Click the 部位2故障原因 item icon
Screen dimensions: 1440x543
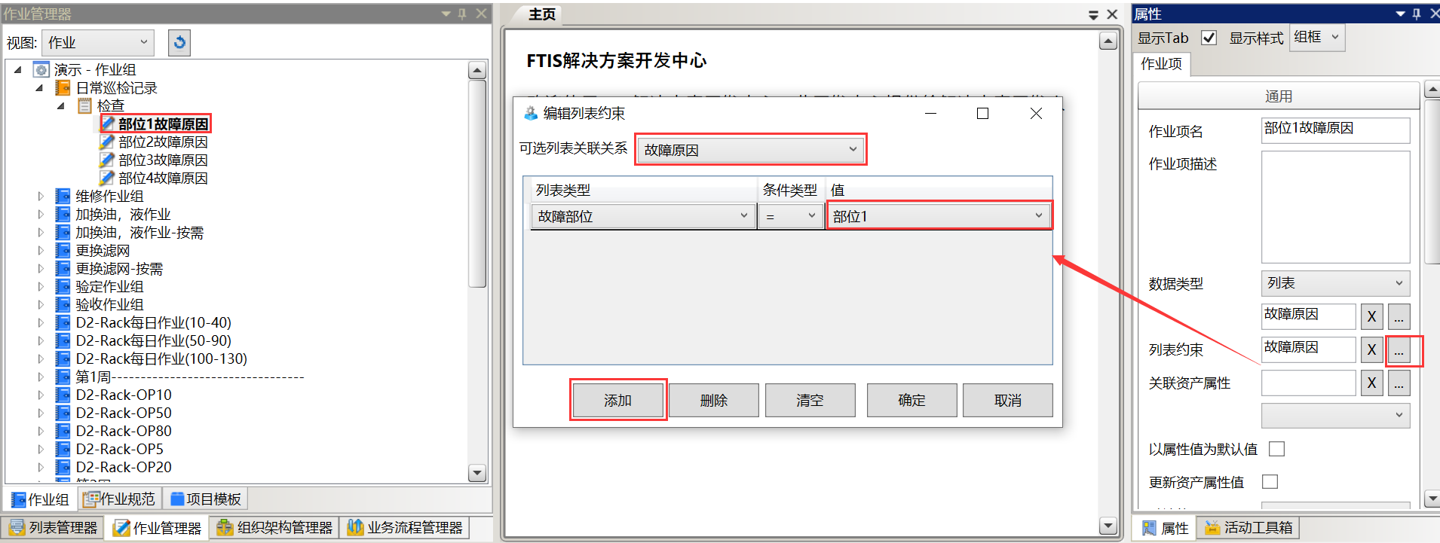(x=108, y=142)
